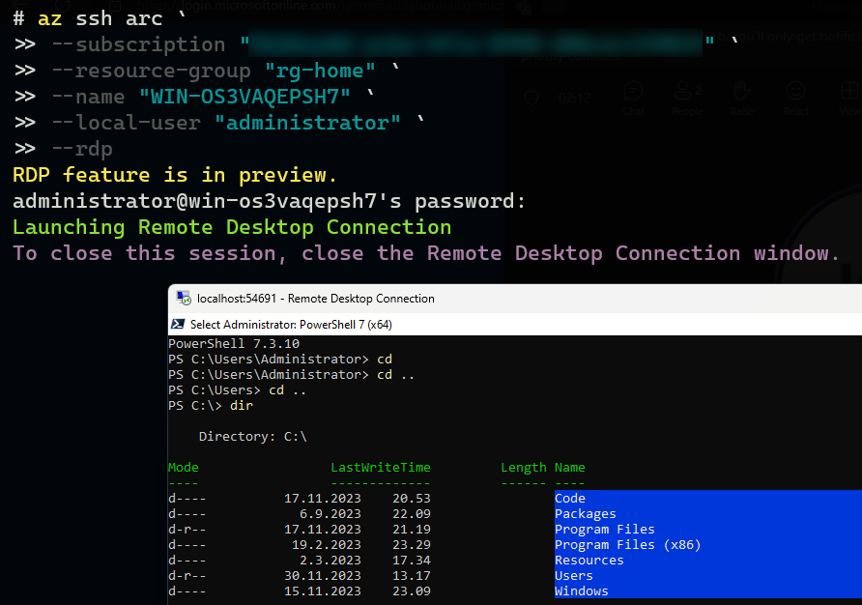The width and height of the screenshot is (862, 605).
Task: Click the 21.19 time on the Program Files row
Action: point(412,529)
